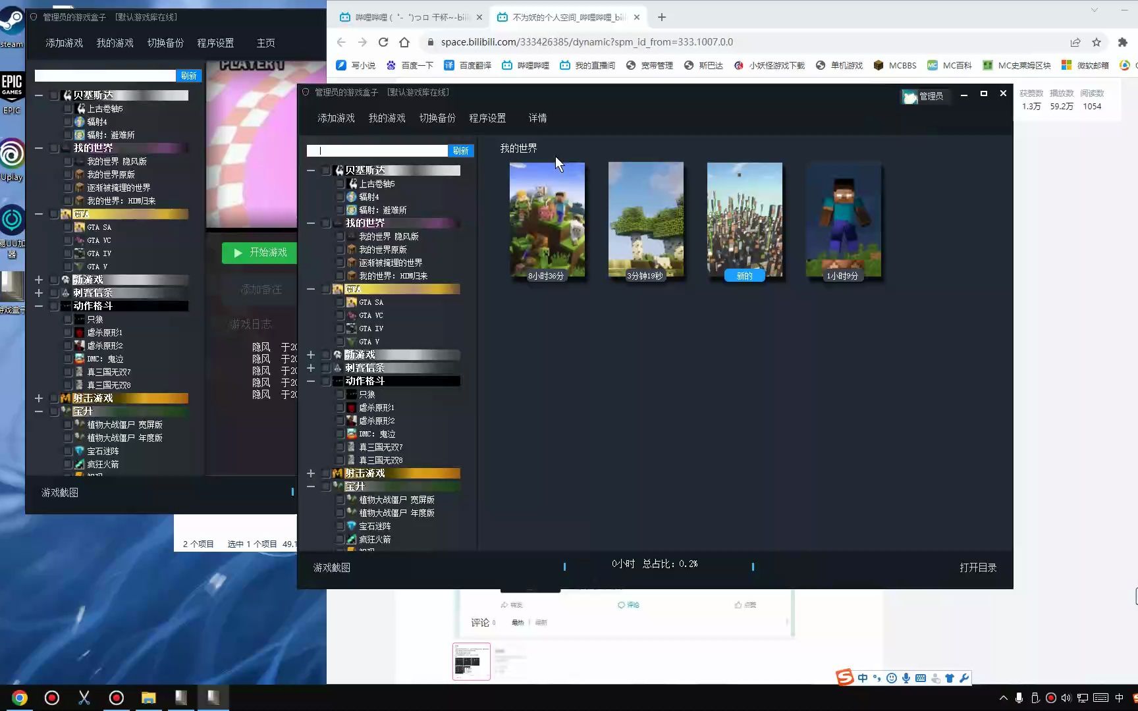Image resolution: width=1138 pixels, height=711 pixels.
Task: Click the share page icon in address bar
Action: (x=1075, y=42)
